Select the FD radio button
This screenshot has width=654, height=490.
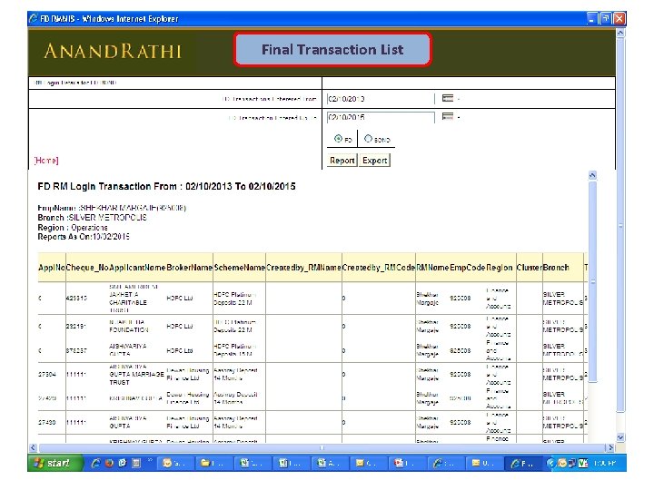(338, 138)
